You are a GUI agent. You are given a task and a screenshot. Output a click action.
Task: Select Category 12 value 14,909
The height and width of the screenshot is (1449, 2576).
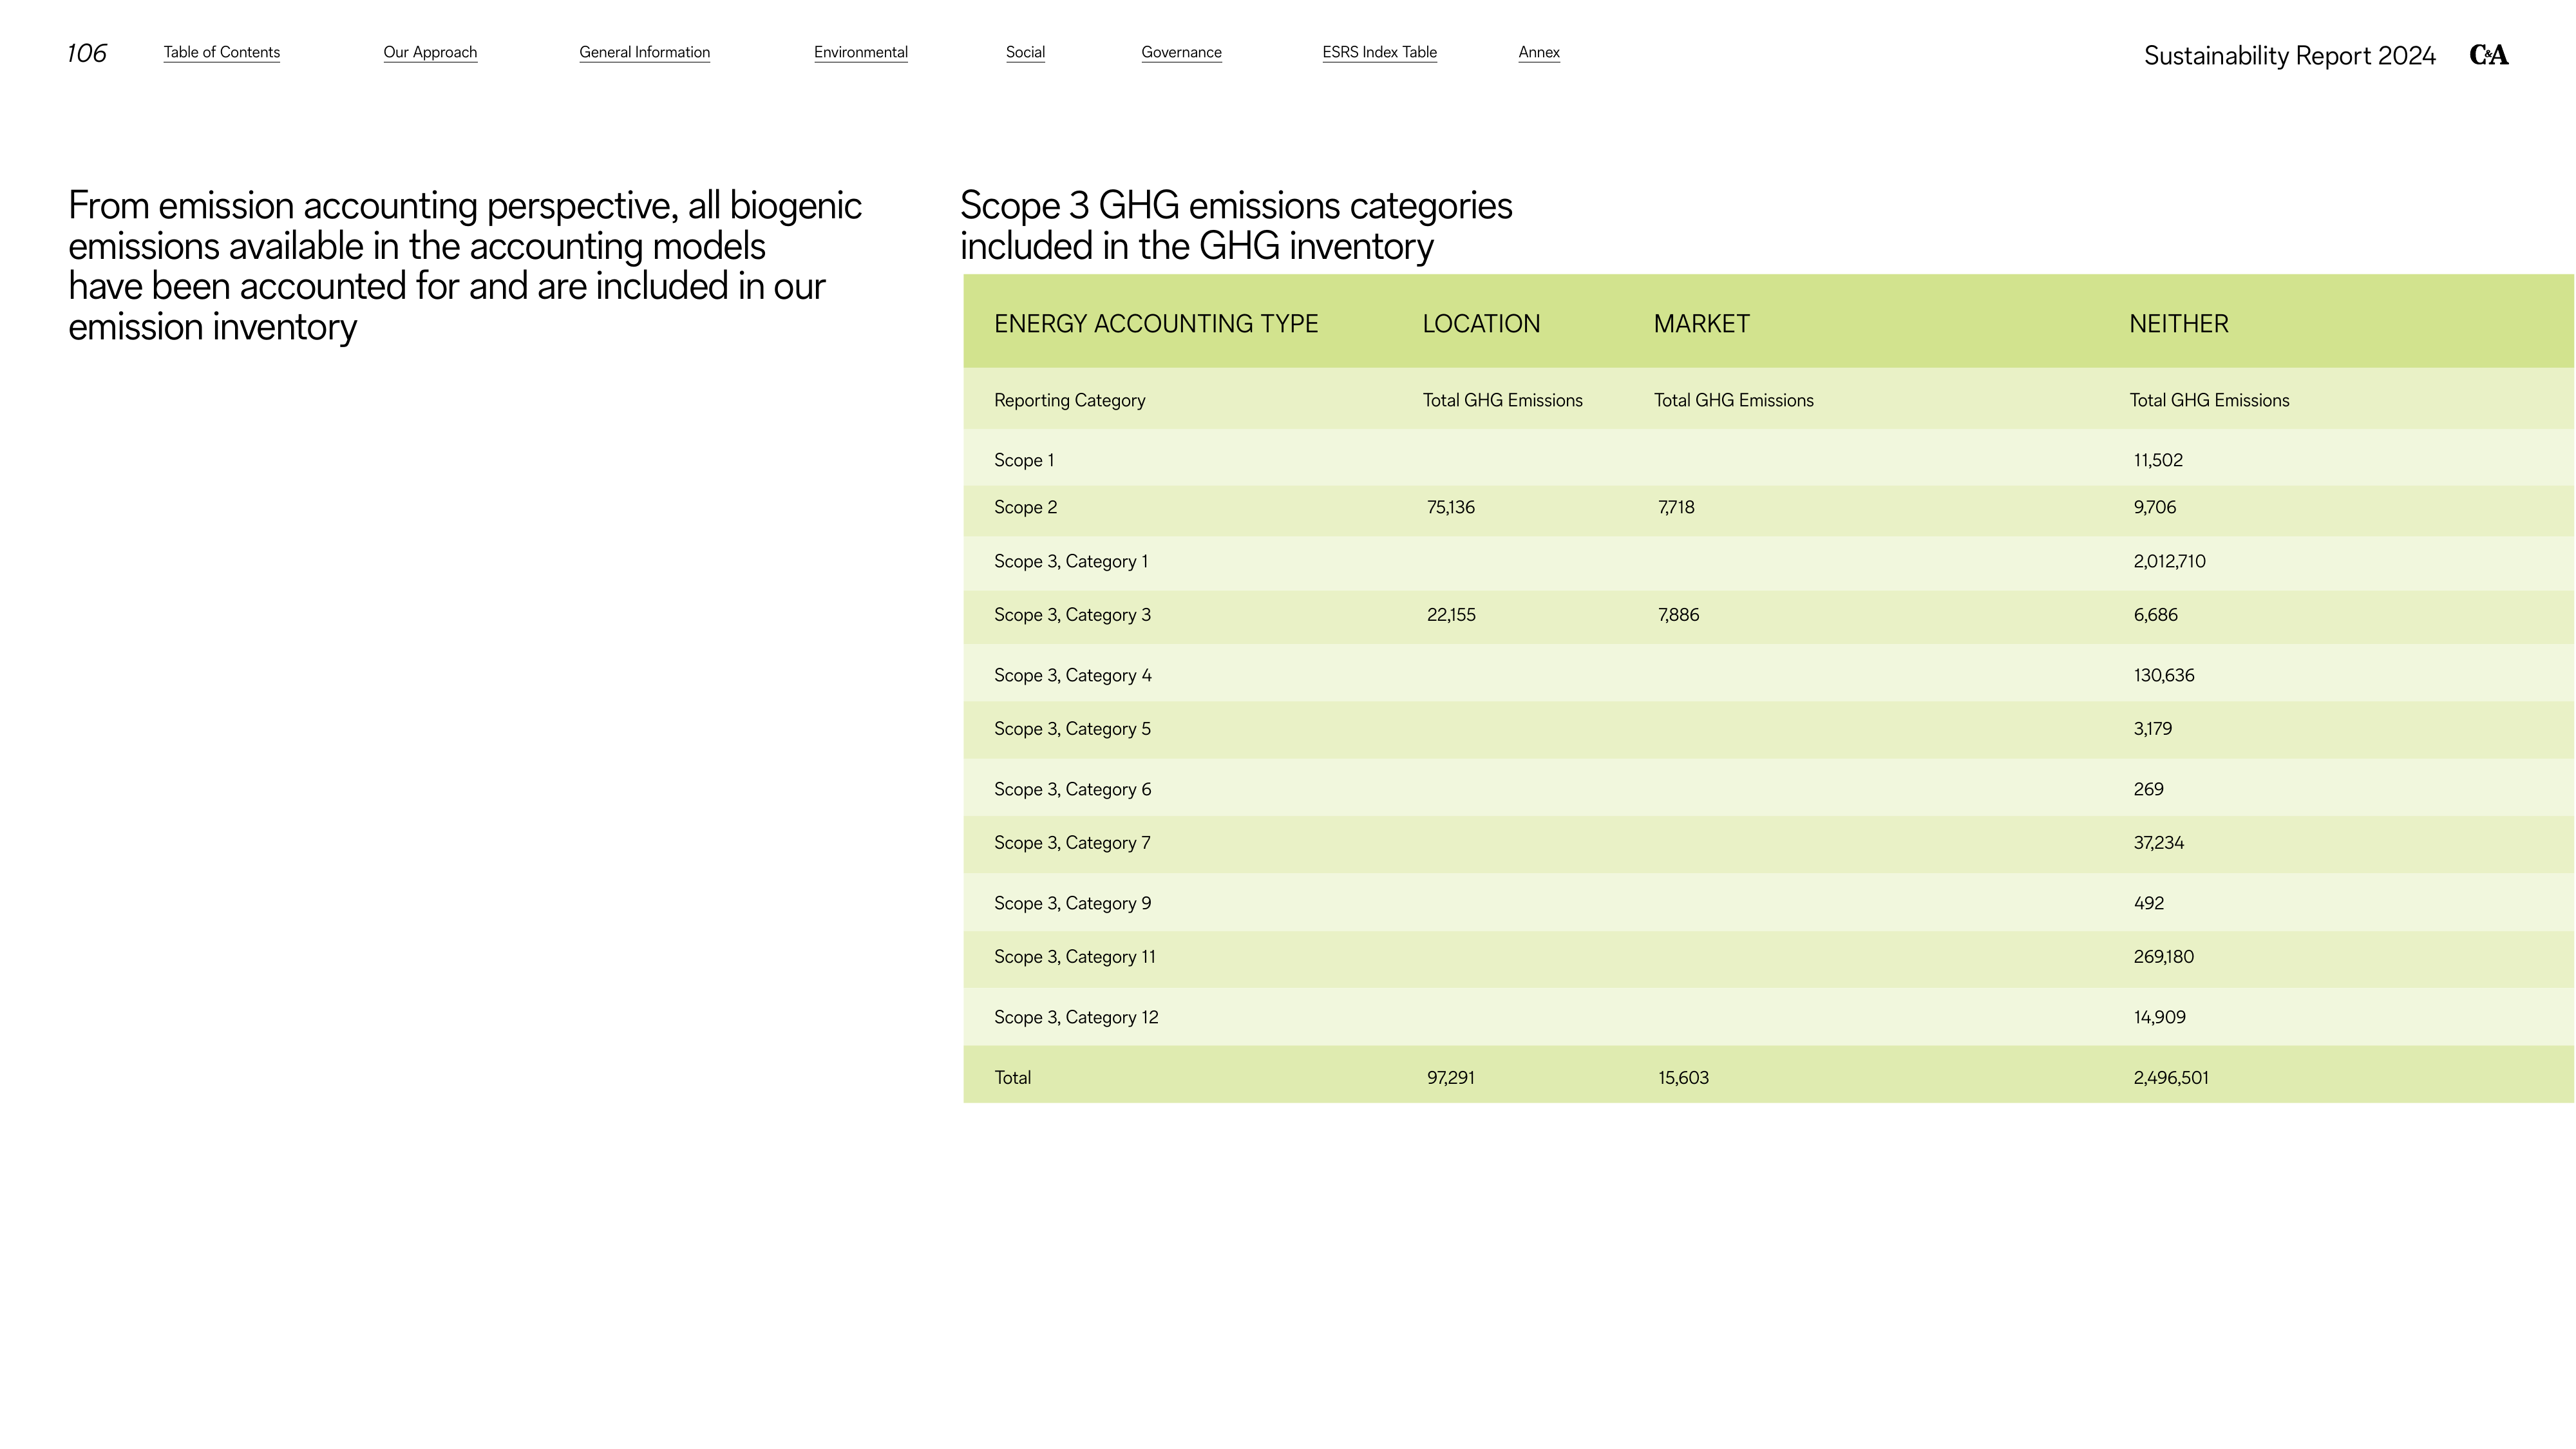(2159, 1018)
